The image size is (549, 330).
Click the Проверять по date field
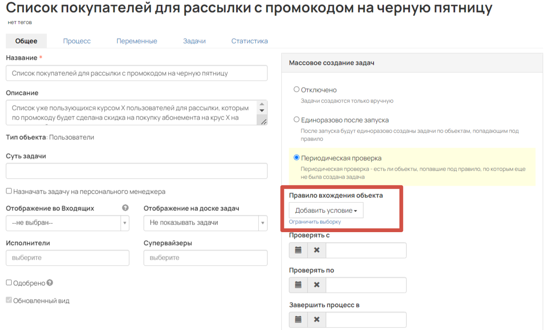(366, 285)
